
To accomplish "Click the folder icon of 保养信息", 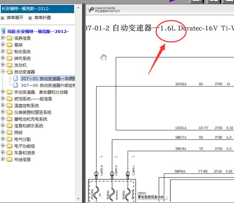I will point(9,38).
